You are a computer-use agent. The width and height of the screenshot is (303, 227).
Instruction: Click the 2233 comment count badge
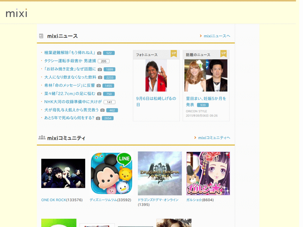[110, 77]
